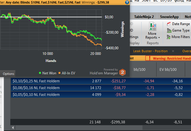Switch to the SnowieApp tab
The image size is (191, 131).
click(169, 17)
